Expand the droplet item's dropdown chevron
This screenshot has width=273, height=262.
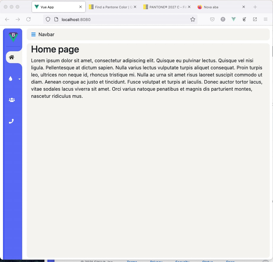[20, 79]
